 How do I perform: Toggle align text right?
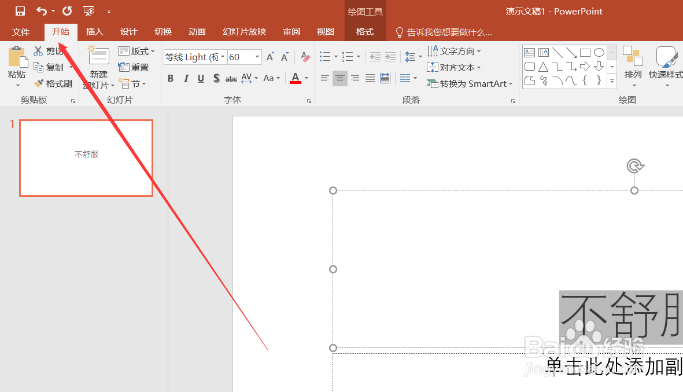(355, 78)
